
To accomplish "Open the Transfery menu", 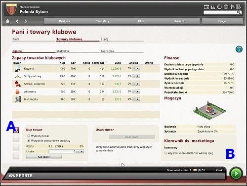I will [x=103, y=21].
